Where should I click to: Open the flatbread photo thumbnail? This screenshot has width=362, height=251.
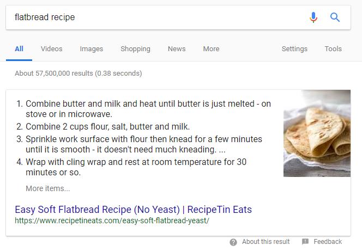coord(317,133)
